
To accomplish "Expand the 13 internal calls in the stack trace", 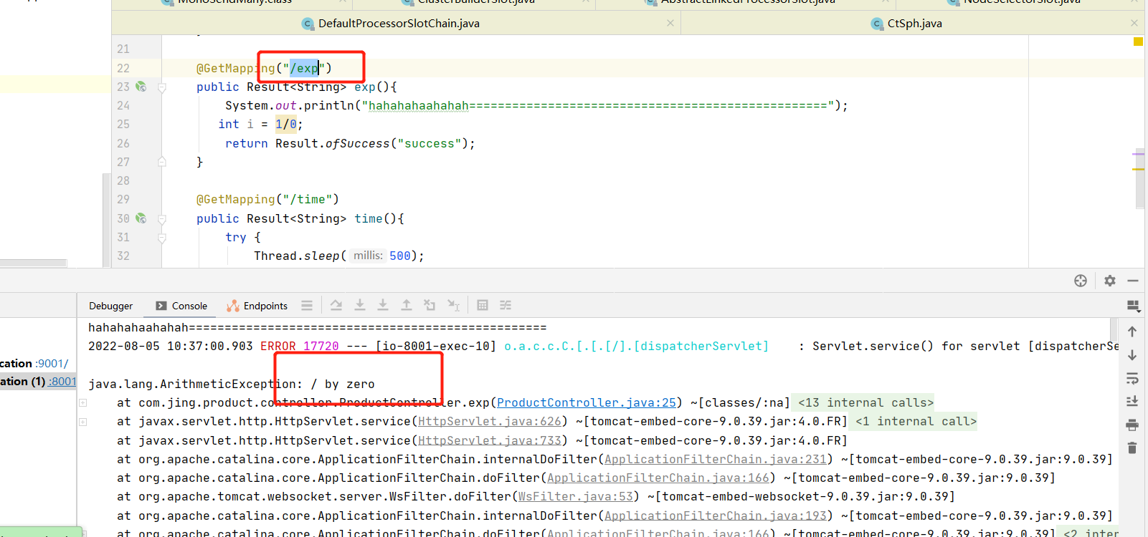I will tap(865, 402).
